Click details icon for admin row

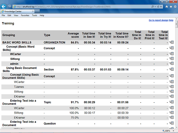click(172, 63)
